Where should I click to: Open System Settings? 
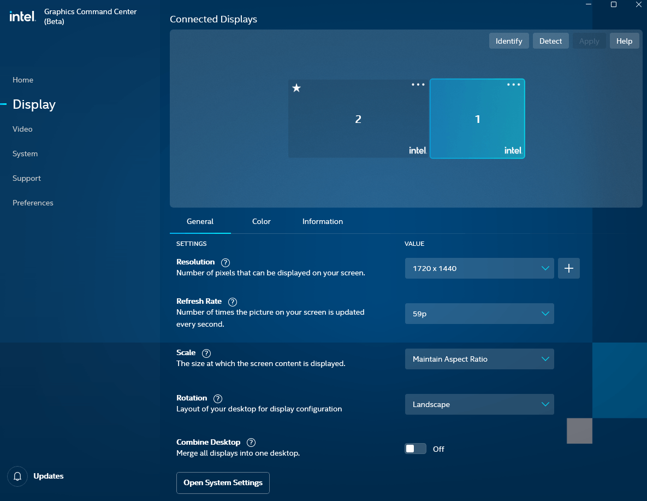[x=223, y=483]
